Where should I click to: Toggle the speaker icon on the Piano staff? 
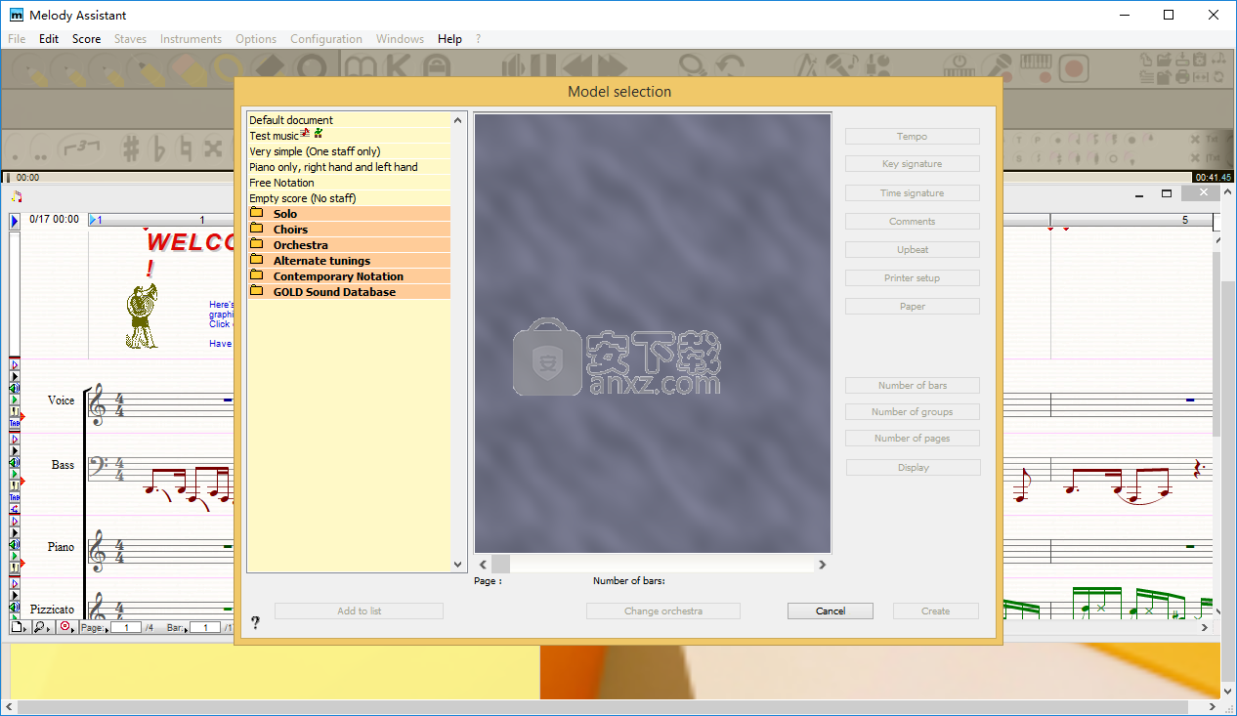(15, 545)
